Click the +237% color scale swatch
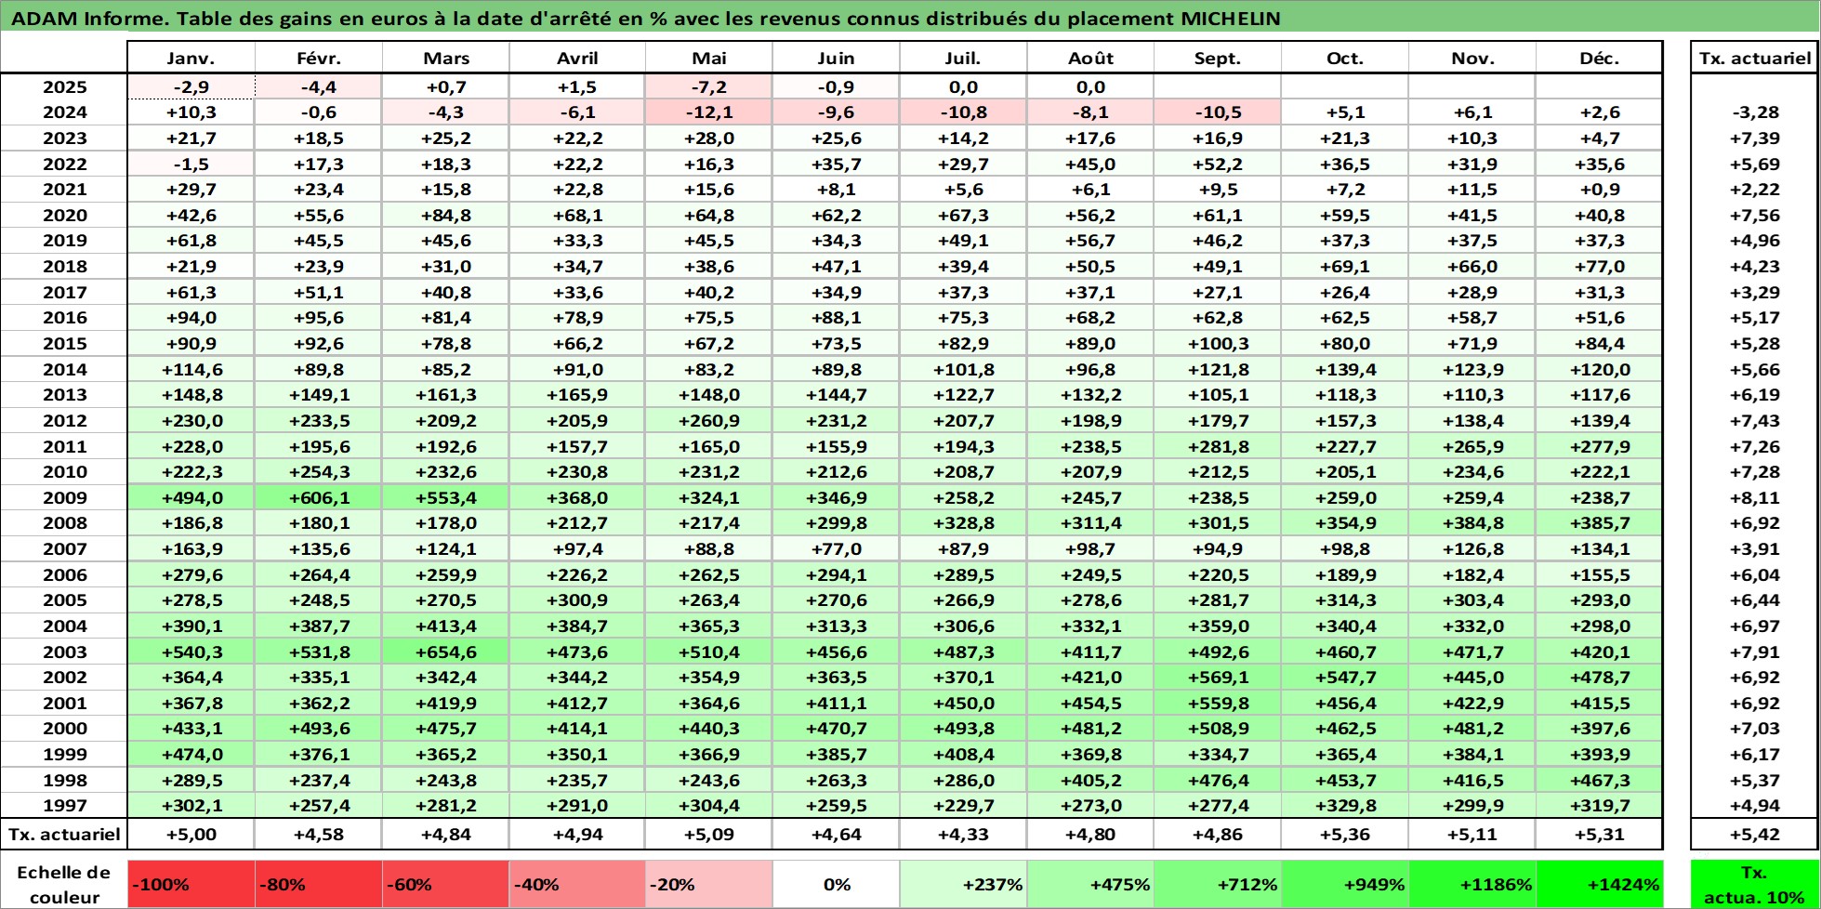This screenshot has height=909, width=1821. point(963,884)
